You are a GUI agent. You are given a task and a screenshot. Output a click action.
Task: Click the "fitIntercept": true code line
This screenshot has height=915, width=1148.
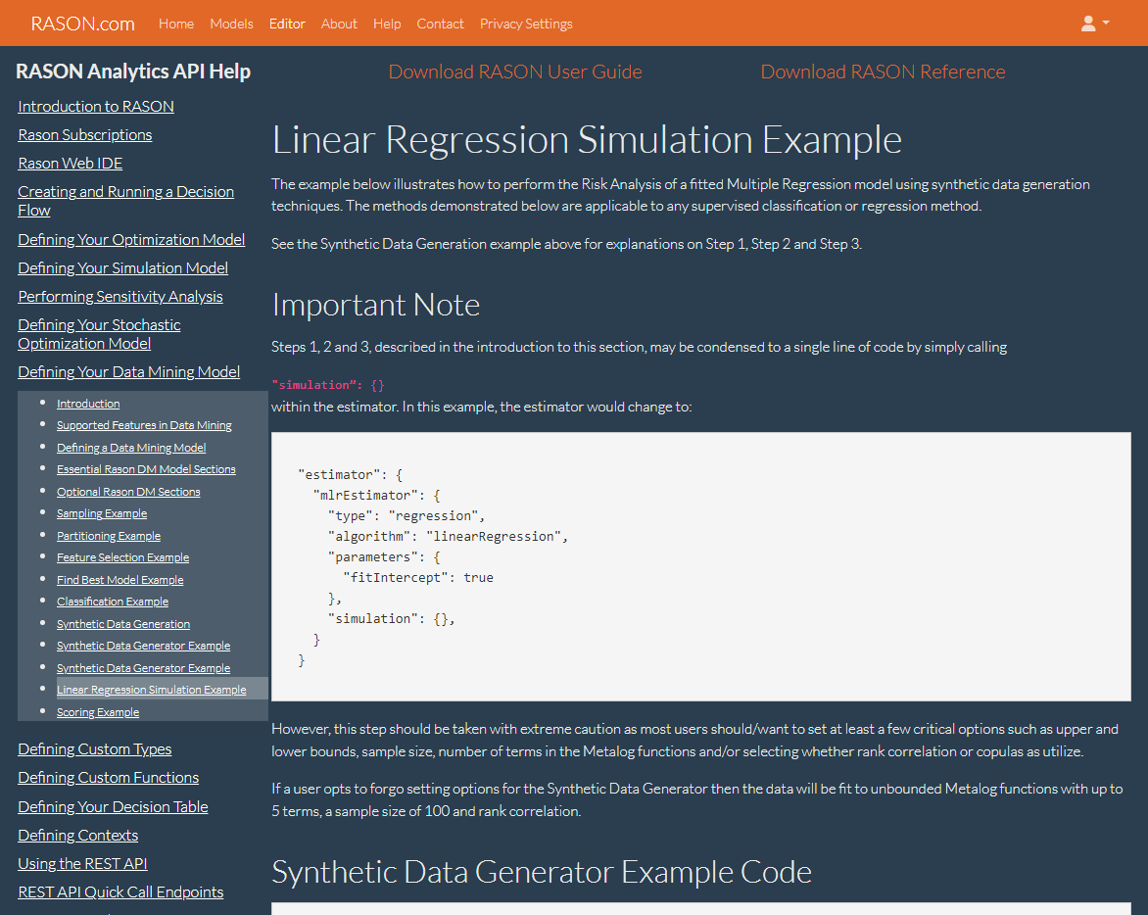[418, 578]
